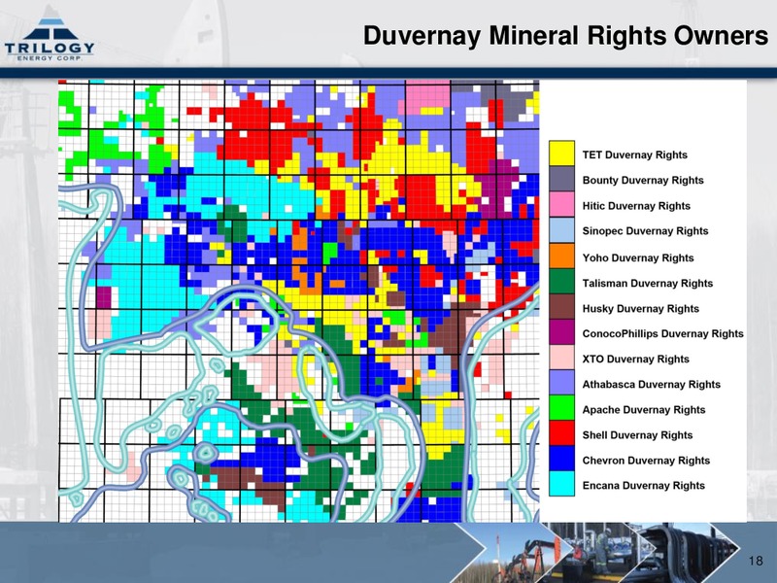Click the 'Shell Duvernay Rights' label

(x=637, y=434)
